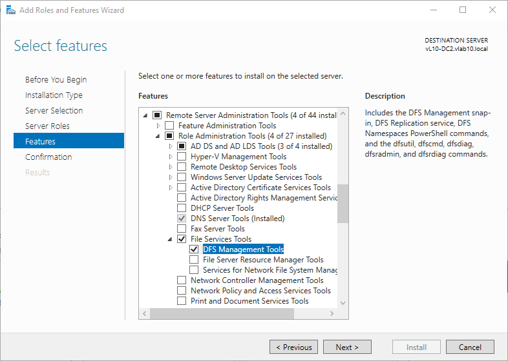Screen dimensions: 508x361
Task: Select Print and Document Services Tools item
Action: click(249, 301)
